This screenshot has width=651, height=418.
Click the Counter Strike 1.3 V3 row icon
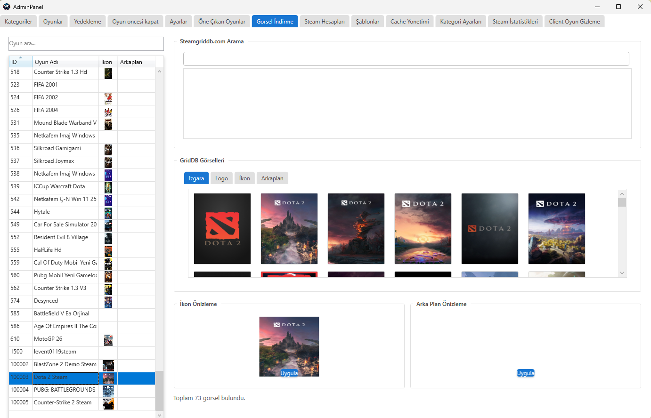[x=108, y=289]
